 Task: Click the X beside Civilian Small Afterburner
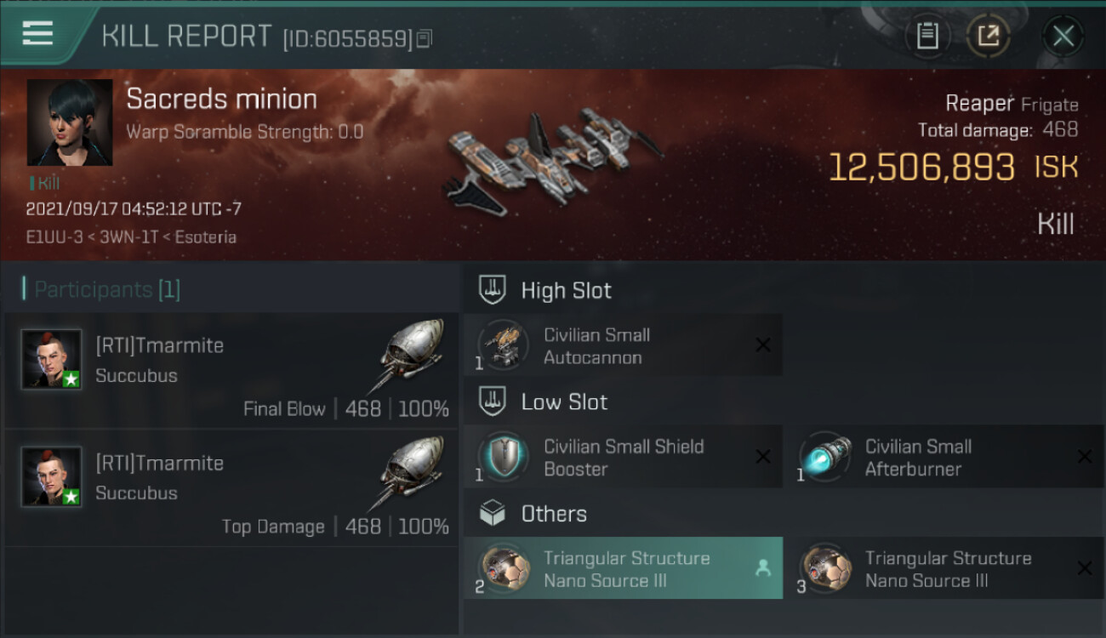coord(1085,457)
